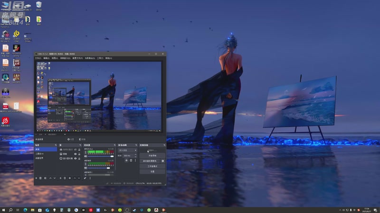Viewport: 380px width, 213px height.
Task: Open audio mixer bottom three-dot menu
Action: coord(90,178)
